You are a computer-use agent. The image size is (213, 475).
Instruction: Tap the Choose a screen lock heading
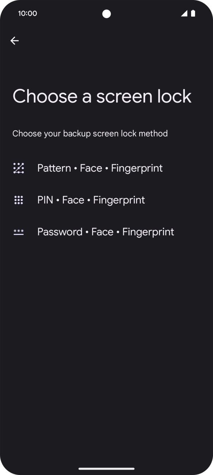(102, 96)
